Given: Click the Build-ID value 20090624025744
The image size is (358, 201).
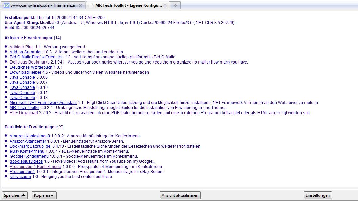Looking at the screenshot, I should (x=38, y=28).
